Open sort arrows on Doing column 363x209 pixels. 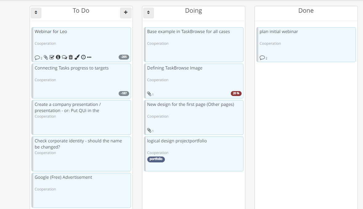148,13
